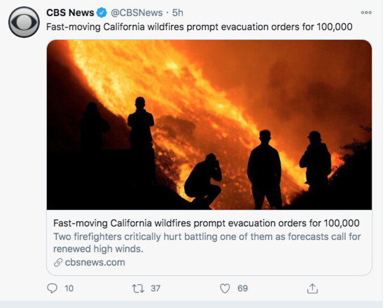Open the retweet arrows menu
Image resolution: width=384 pixels, height=308 pixels.
(138, 289)
